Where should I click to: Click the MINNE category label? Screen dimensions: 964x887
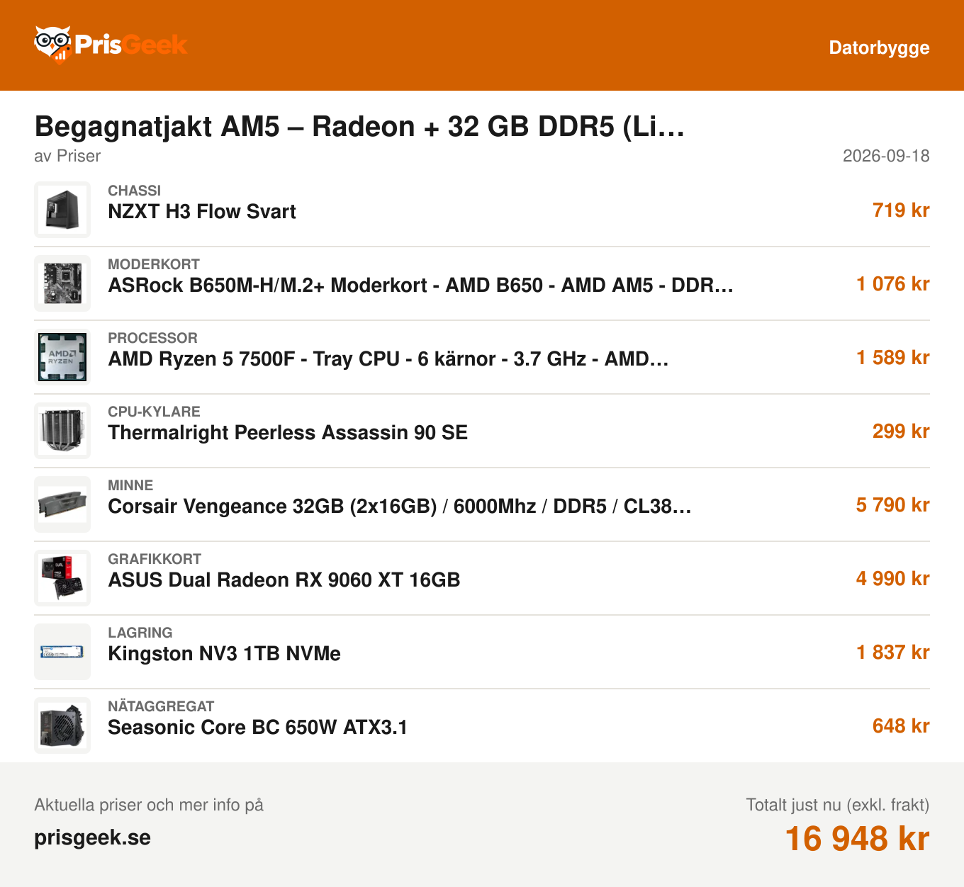130,485
